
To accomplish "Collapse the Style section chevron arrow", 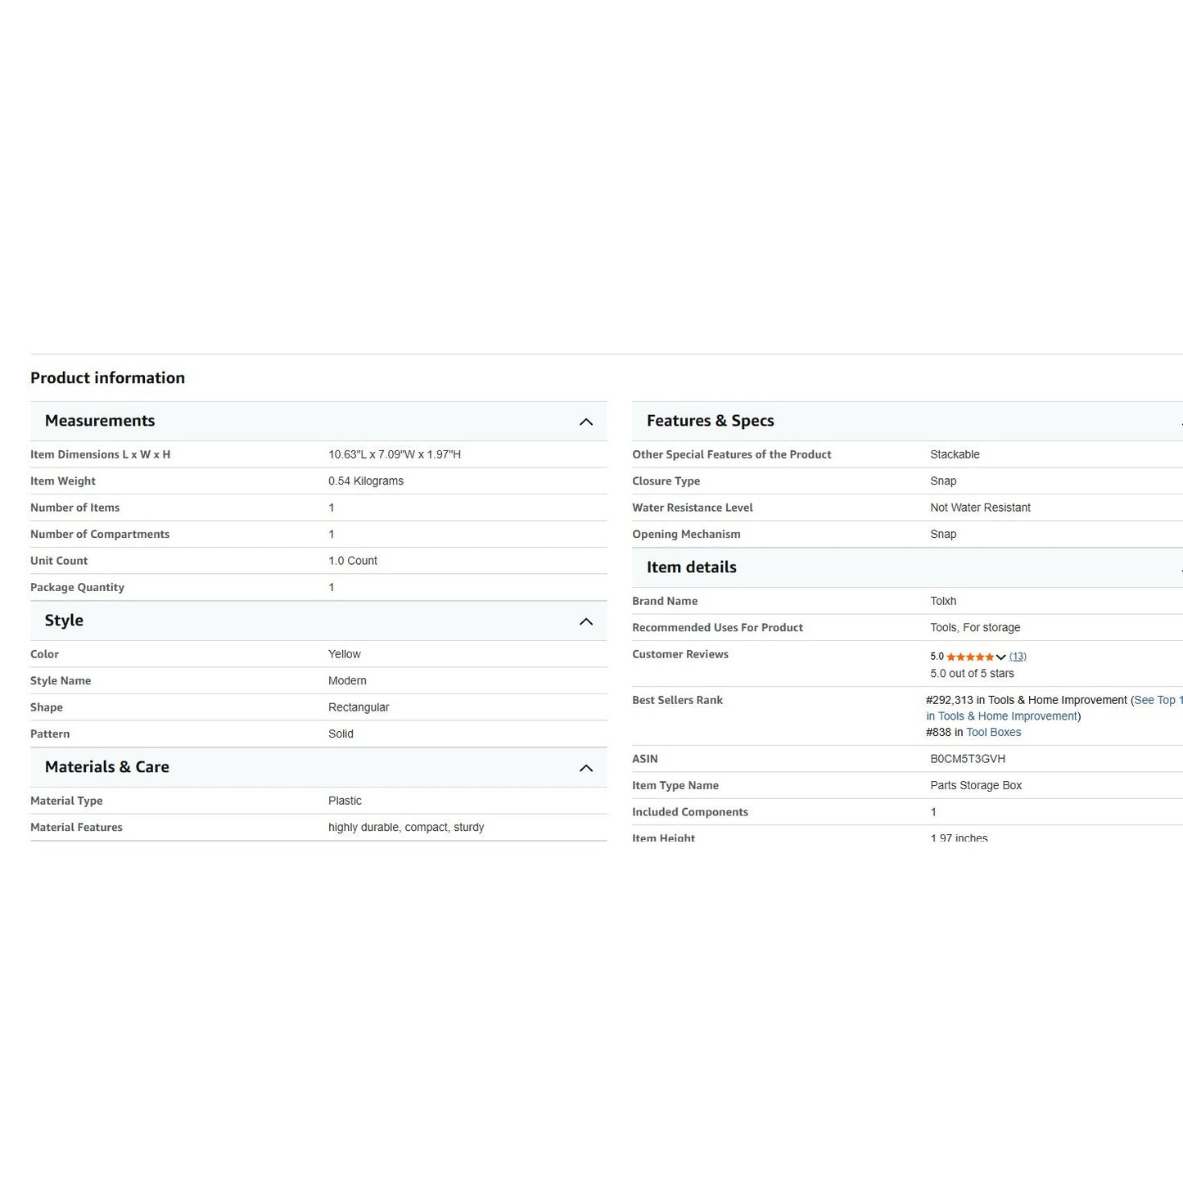I will pos(585,621).
